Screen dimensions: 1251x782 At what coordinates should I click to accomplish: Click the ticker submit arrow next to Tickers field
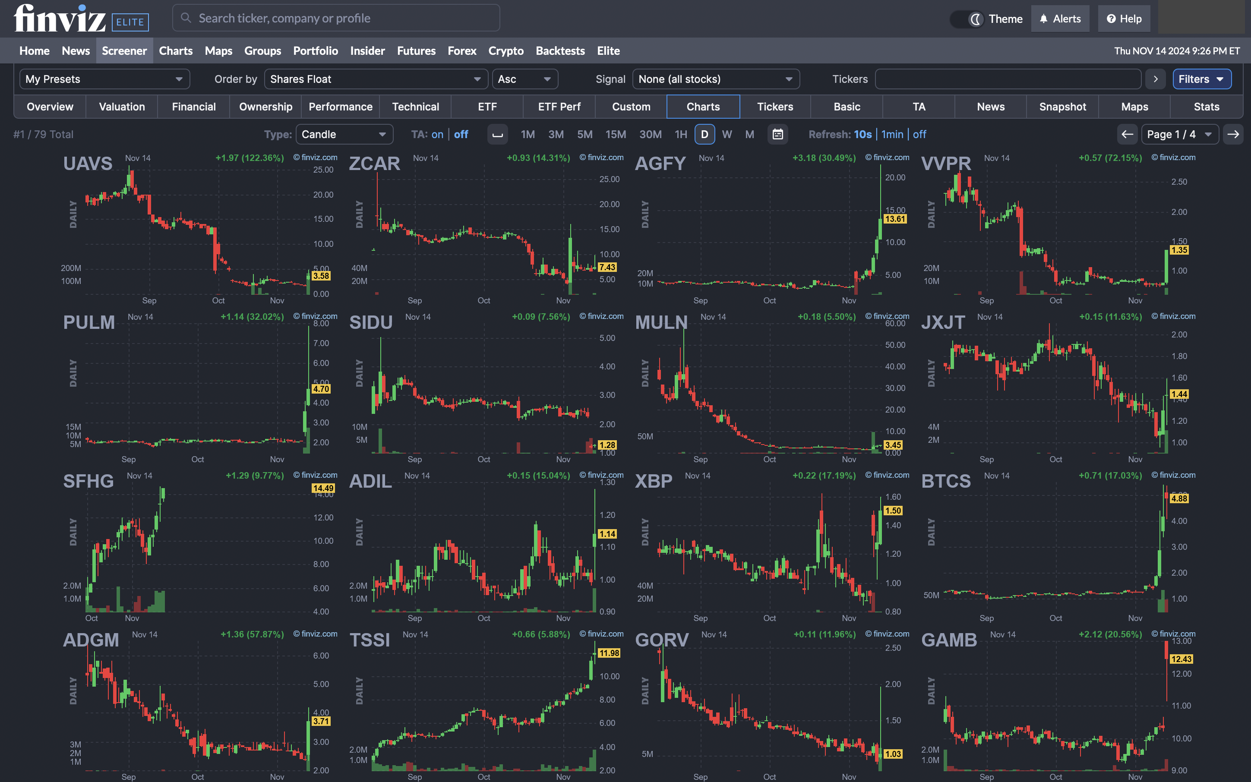1155,79
